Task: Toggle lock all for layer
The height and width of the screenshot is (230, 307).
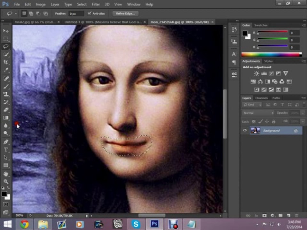Action: [x=274, y=121]
